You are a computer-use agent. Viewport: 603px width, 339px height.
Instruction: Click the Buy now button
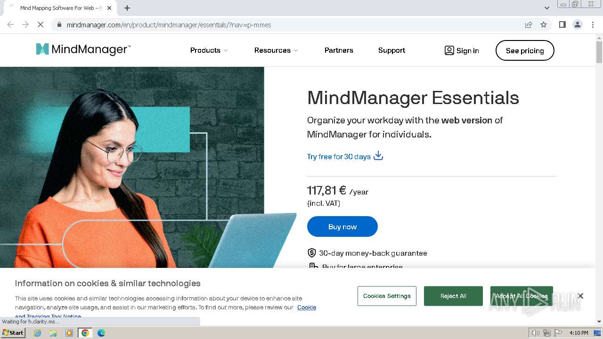[x=342, y=226]
